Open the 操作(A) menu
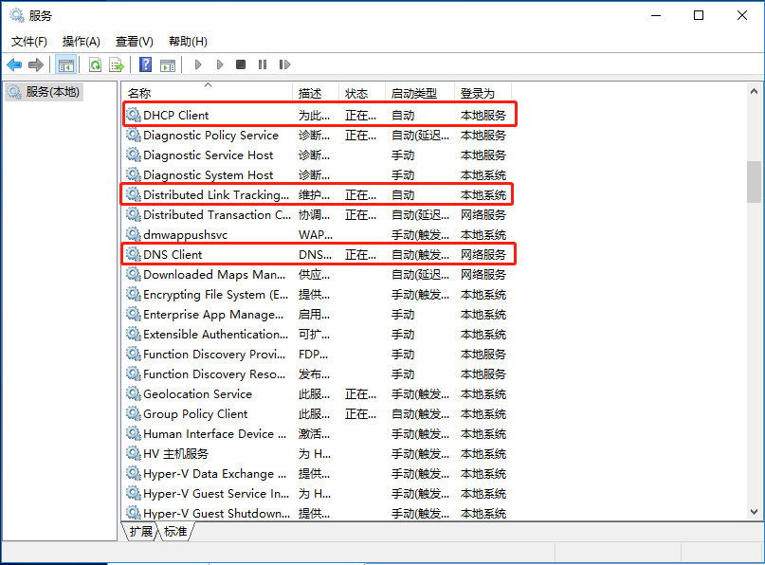 point(81,42)
